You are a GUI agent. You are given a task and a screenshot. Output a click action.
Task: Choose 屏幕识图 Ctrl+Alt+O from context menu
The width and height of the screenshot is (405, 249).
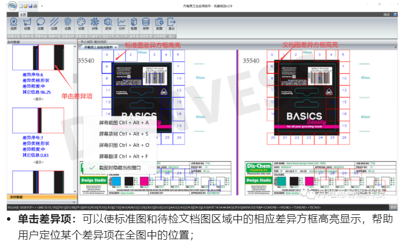(x=124, y=145)
